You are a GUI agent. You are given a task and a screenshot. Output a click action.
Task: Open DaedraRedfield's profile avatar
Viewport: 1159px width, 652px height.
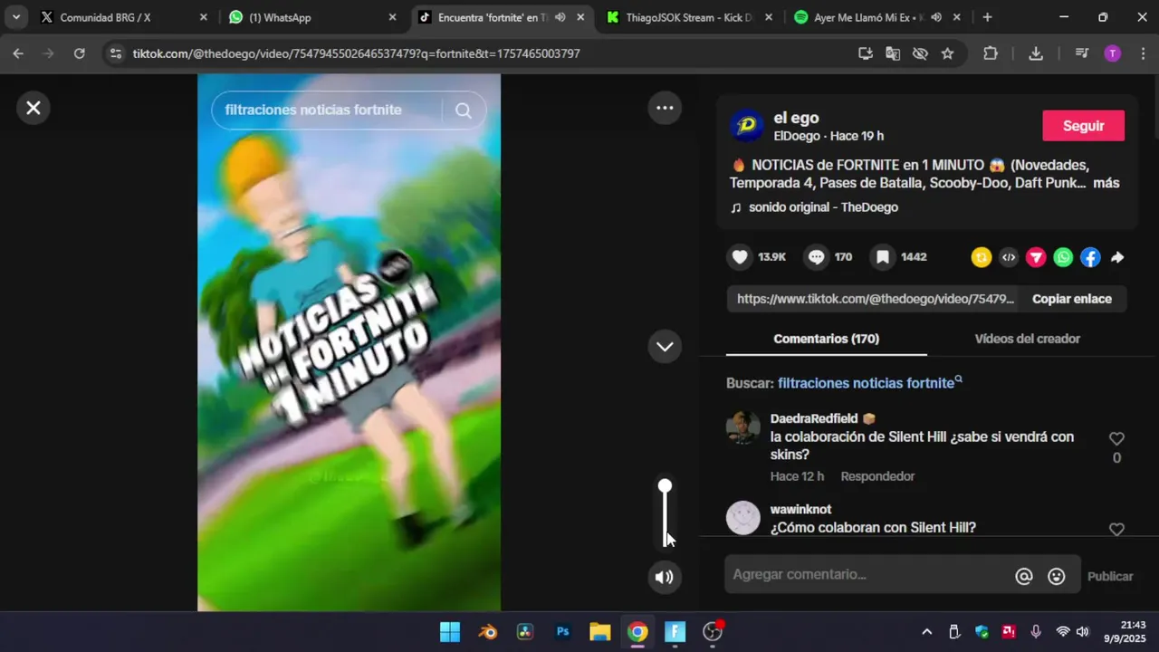tap(743, 427)
